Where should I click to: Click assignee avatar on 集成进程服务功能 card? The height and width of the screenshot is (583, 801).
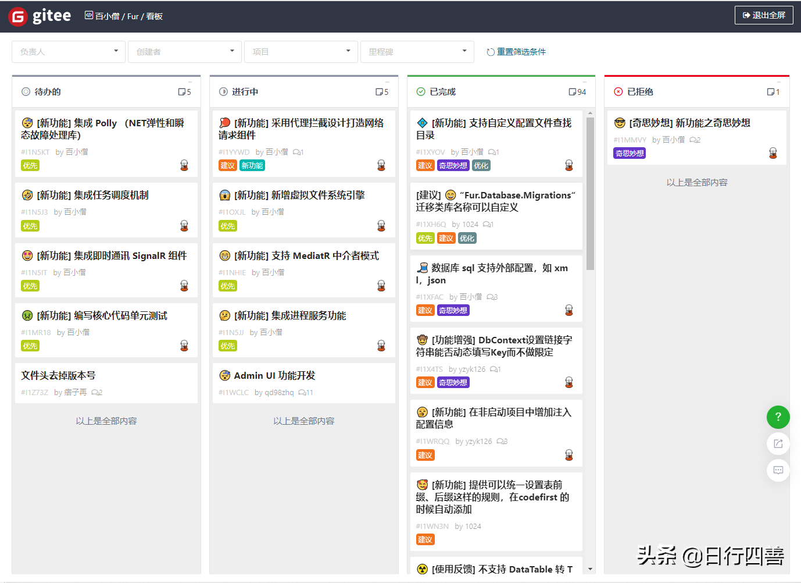click(x=381, y=346)
